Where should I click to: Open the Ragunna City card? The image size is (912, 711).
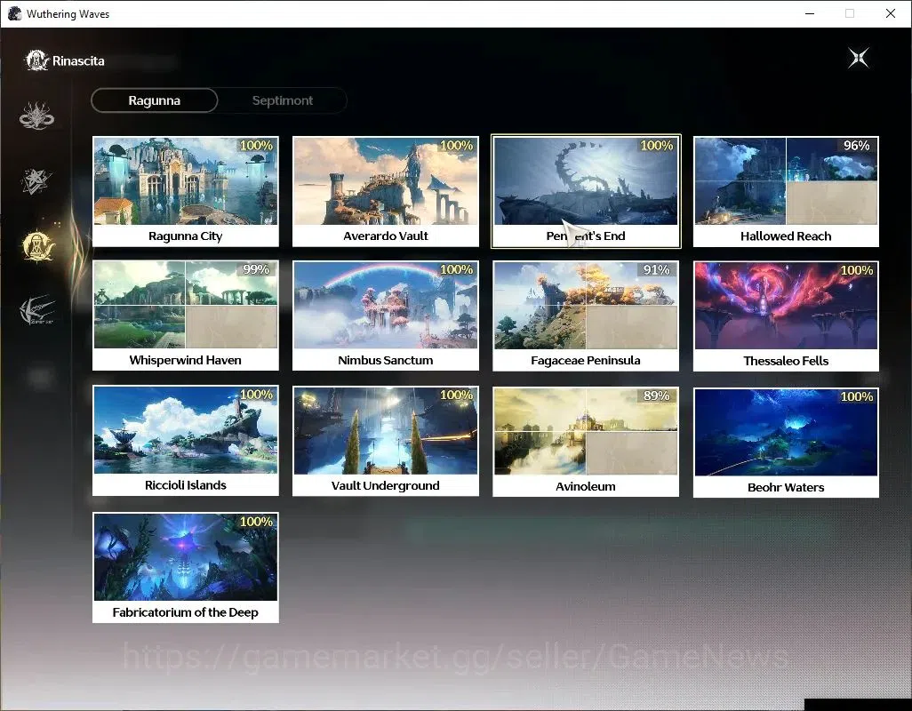[186, 192]
